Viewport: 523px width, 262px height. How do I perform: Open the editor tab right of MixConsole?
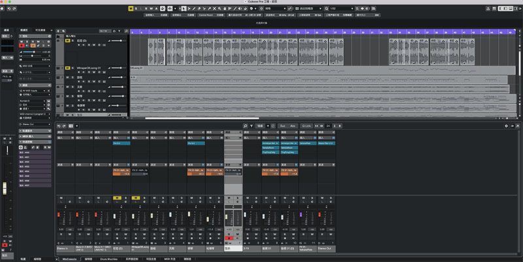pos(88,259)
